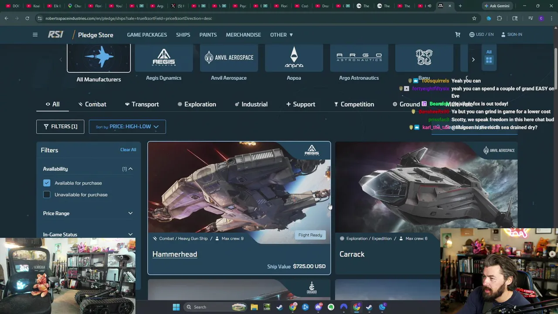Click the $725.00 USD ship value

click(x=309, y=266)
